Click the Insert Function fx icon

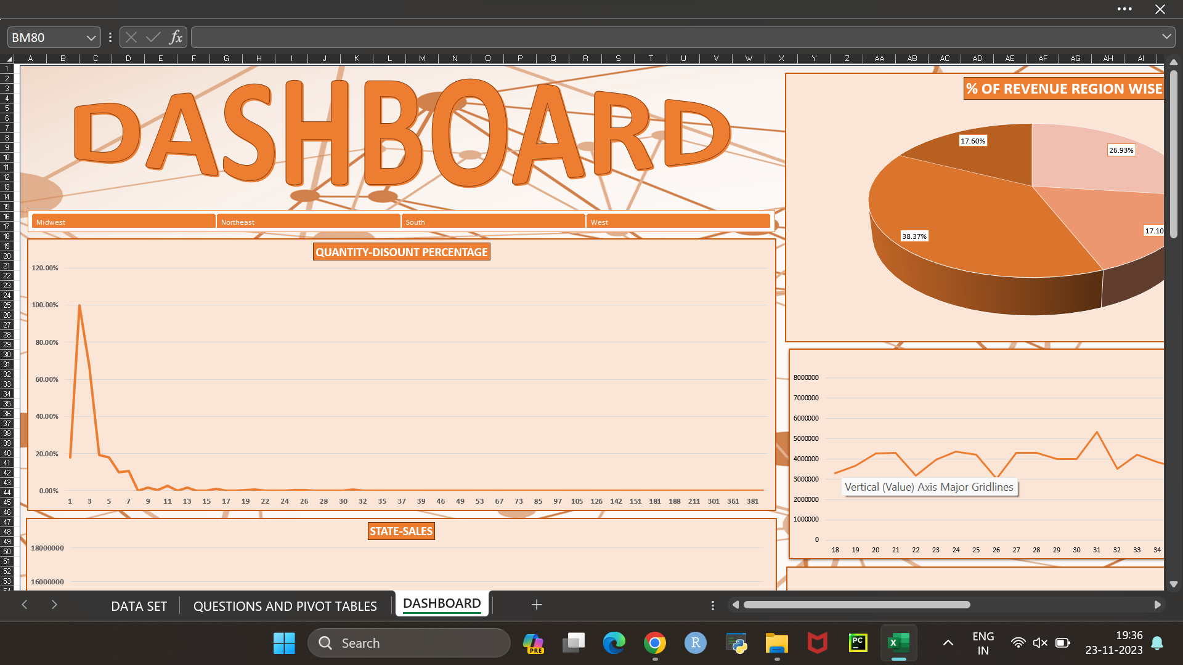[176, 38]
